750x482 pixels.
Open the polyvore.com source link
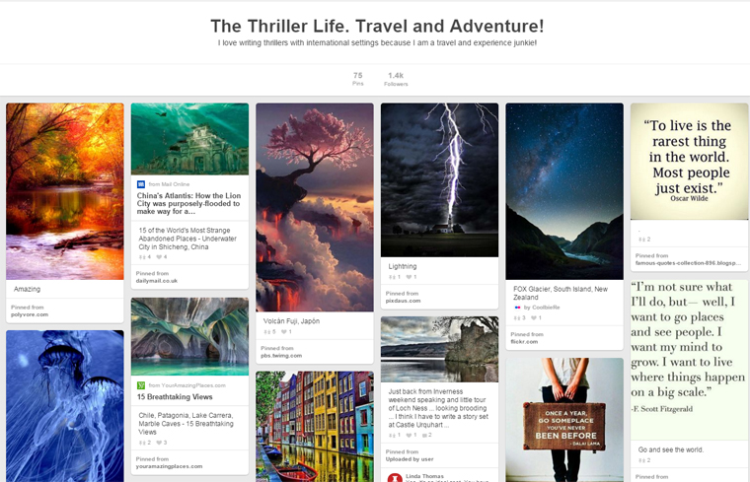tap(30, 314)
